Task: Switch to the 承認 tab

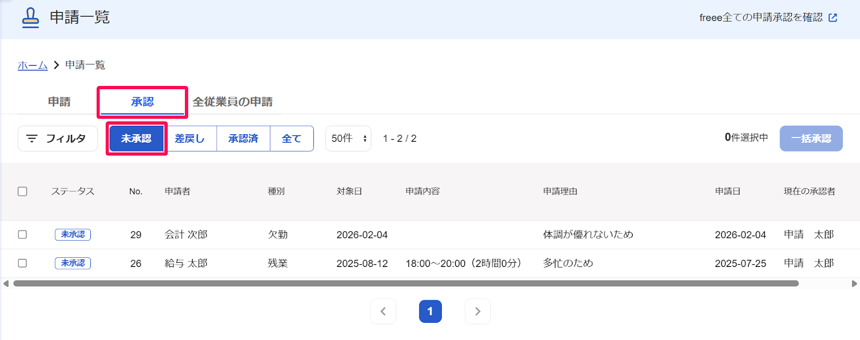Action: 142,102
